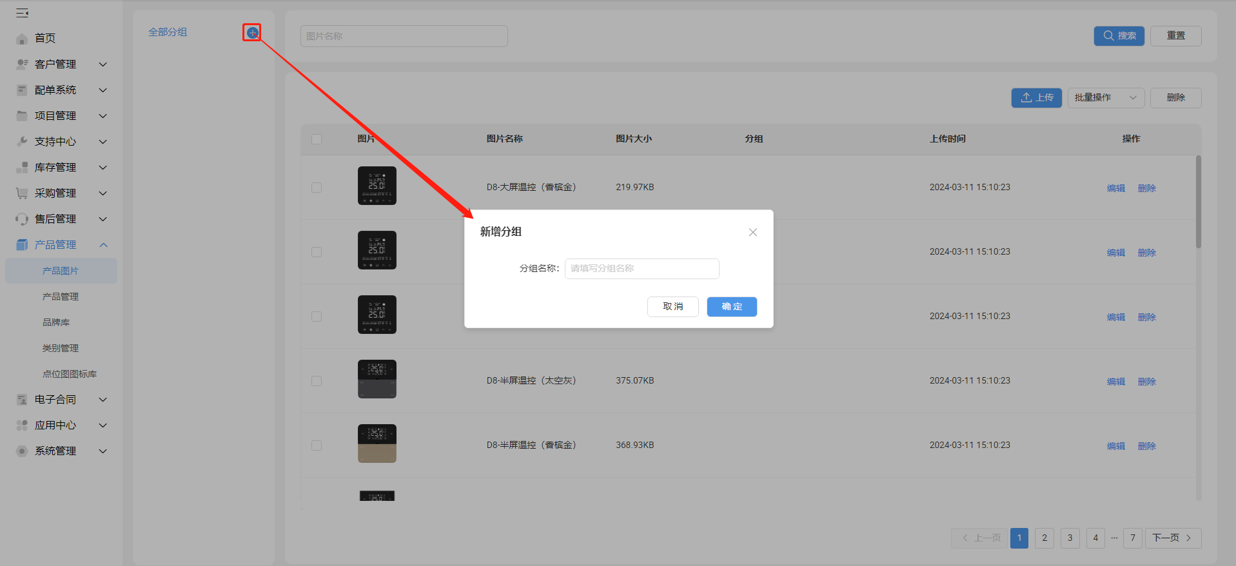Click the 上传 upload button

tap(1036, 98)
